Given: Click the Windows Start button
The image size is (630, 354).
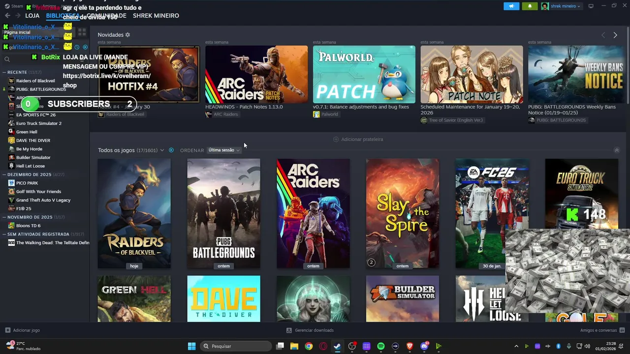Looking at the screenshot, I should pyautogui.click(x=191, y=346).
